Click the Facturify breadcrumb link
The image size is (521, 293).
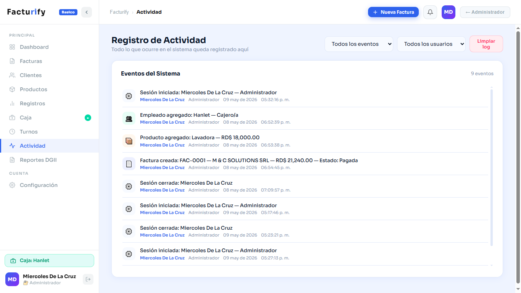click(x=119, y=12)
